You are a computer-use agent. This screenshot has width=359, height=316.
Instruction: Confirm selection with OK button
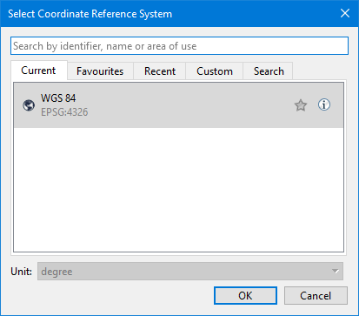click(x=245, y=296)
